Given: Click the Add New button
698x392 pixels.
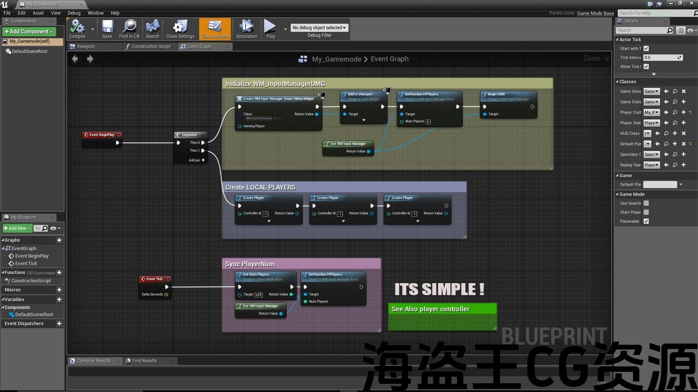Looking at the screenshot, I should pos(16,228).
